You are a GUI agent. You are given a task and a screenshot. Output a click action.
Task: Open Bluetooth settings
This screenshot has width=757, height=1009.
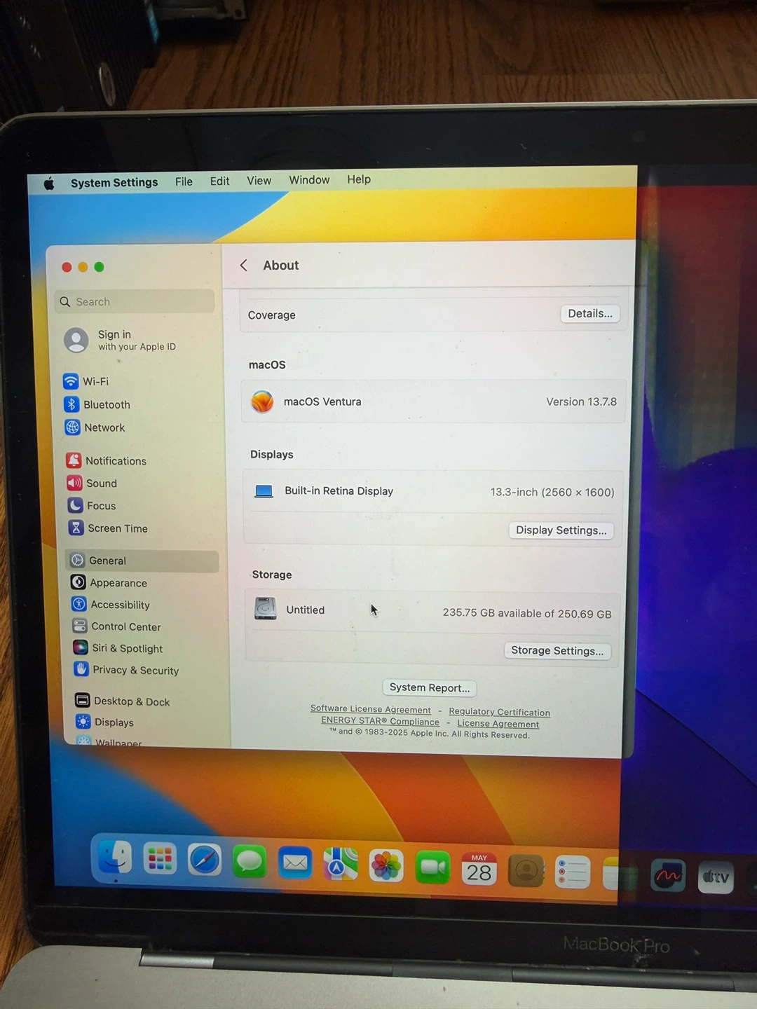97,404
